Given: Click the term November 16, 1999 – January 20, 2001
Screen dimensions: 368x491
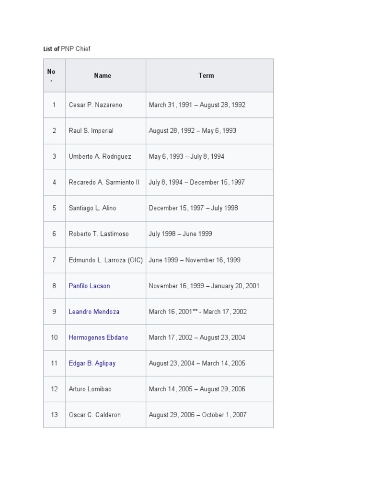Looking at the screenshot, I should coord(204,286).
